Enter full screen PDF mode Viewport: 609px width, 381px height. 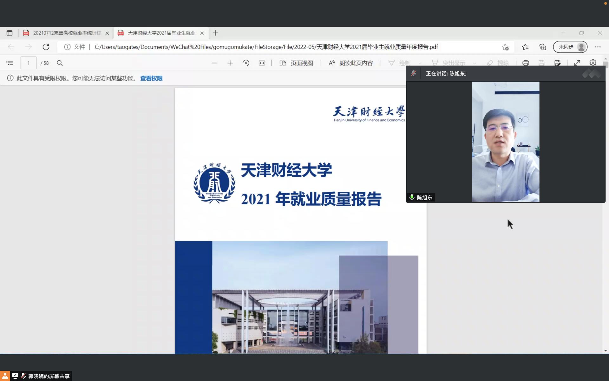577,63
